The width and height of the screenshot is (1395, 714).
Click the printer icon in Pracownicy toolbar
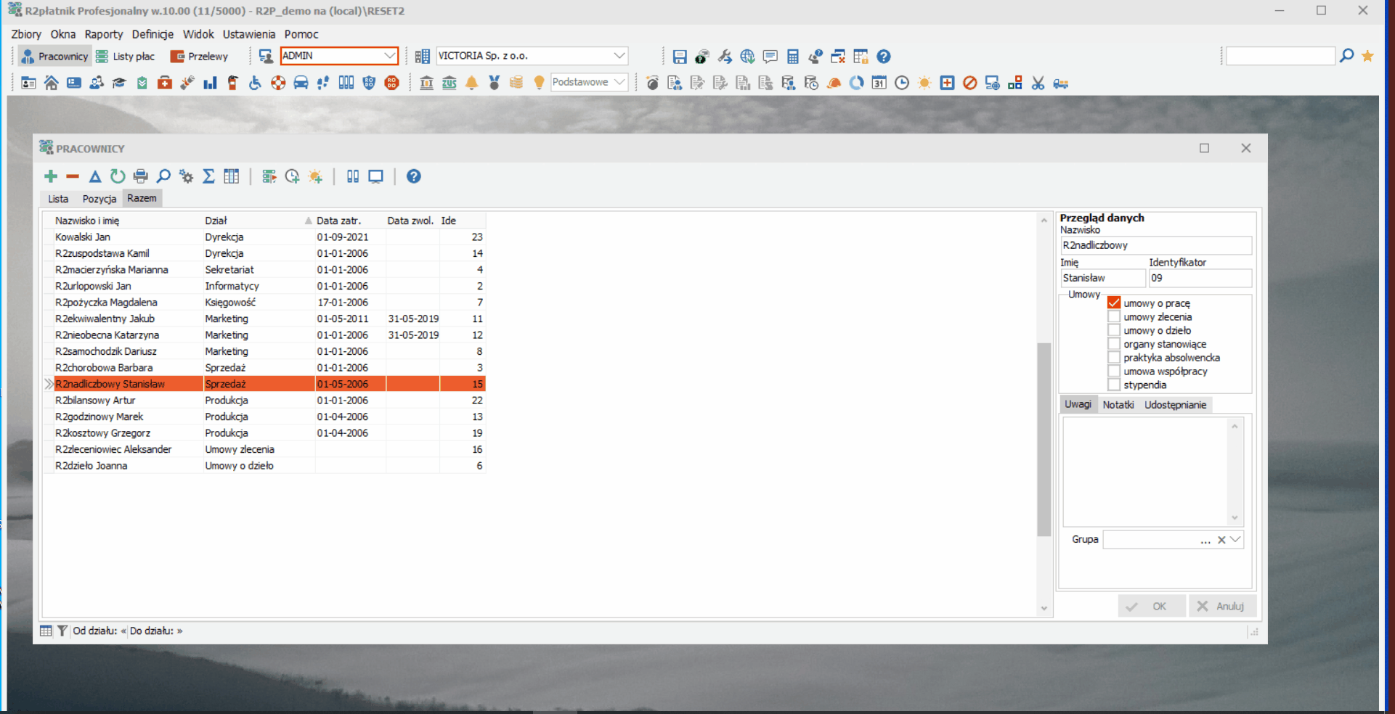pyautogui.click(x=141, y=176)
